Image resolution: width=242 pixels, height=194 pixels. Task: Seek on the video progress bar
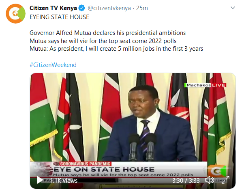133,168
